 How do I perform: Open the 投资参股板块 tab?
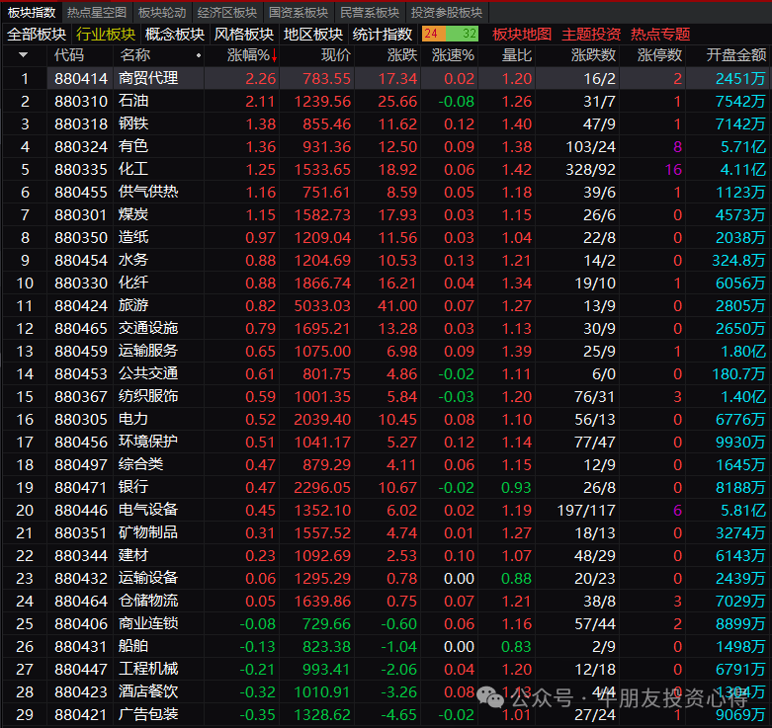pyautogui.click(x=447, y=12)
